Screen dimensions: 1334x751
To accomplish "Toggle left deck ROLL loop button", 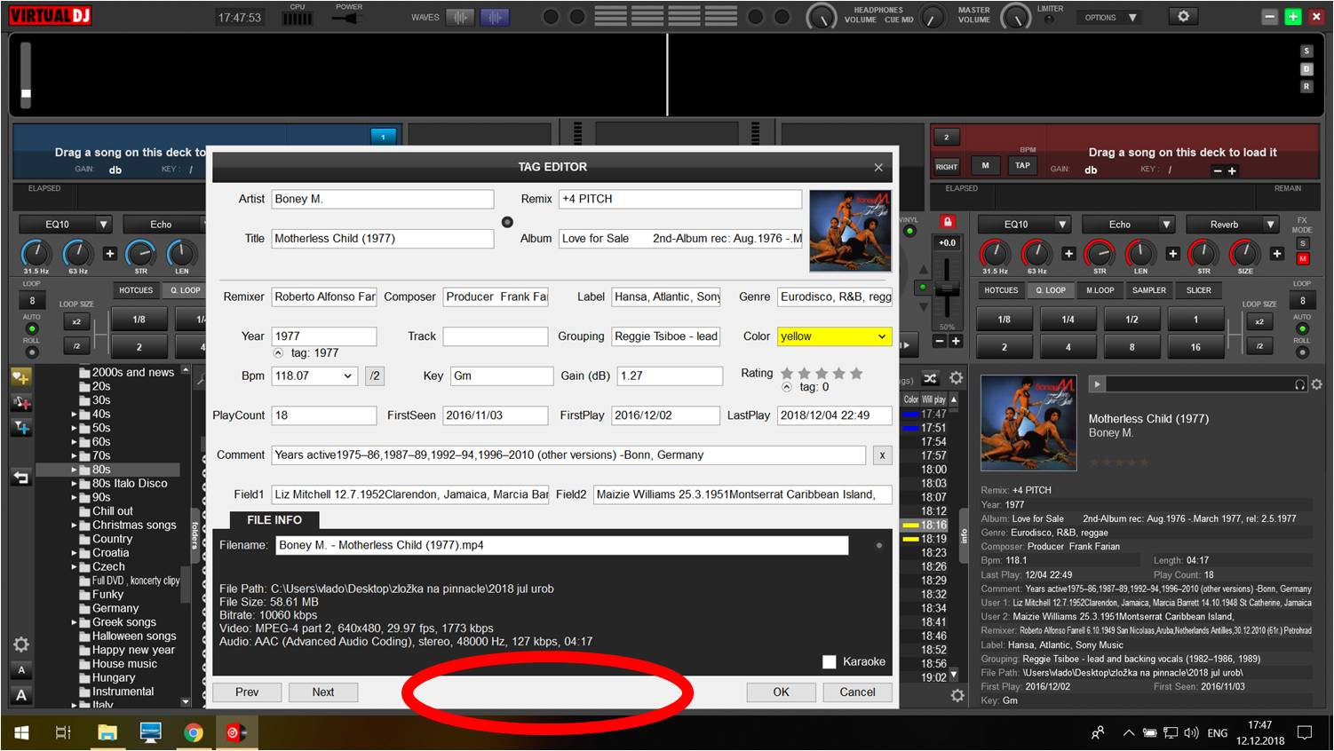I will pos(32,353).
